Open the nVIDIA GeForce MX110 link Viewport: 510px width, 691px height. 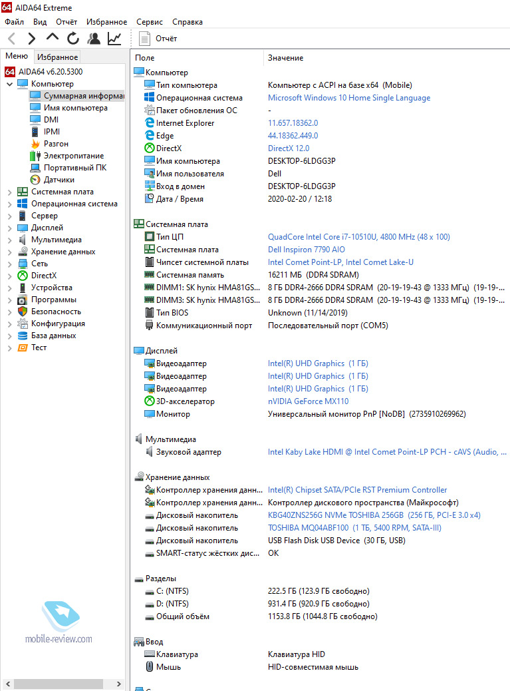pyautogui.click(x=308, y=401)
